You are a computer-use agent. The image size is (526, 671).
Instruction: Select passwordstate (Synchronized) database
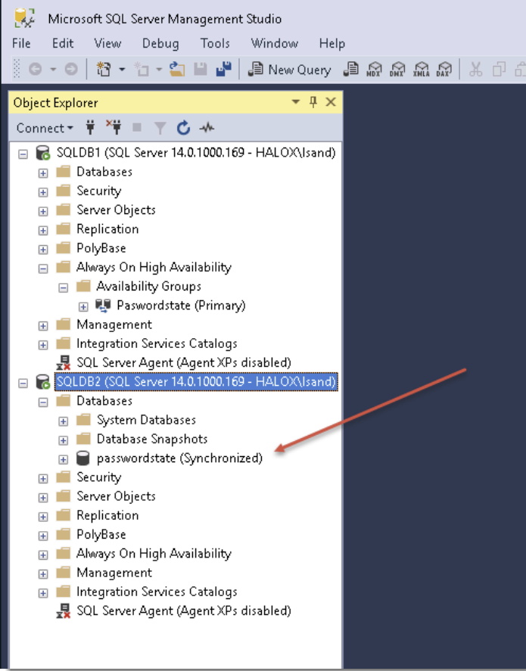tap(180, 458)
